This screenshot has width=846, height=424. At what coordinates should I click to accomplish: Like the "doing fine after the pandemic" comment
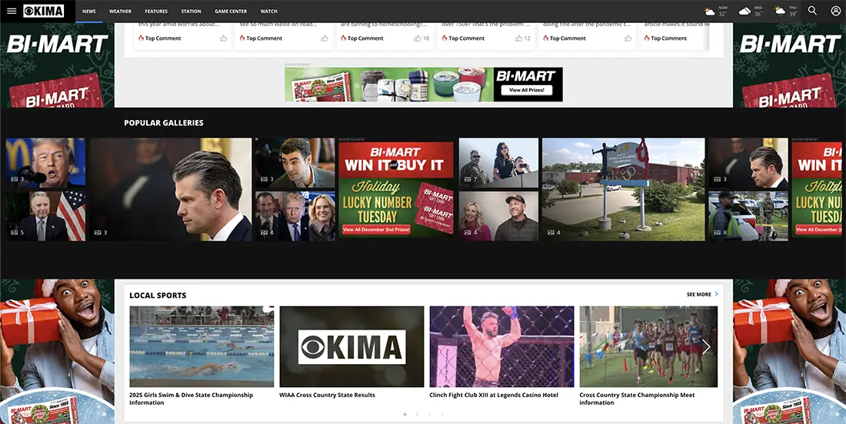(628, 38)
